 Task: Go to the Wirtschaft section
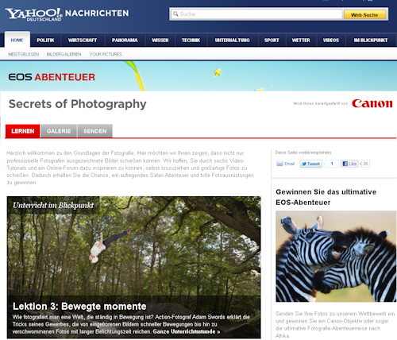coord(83,41)
